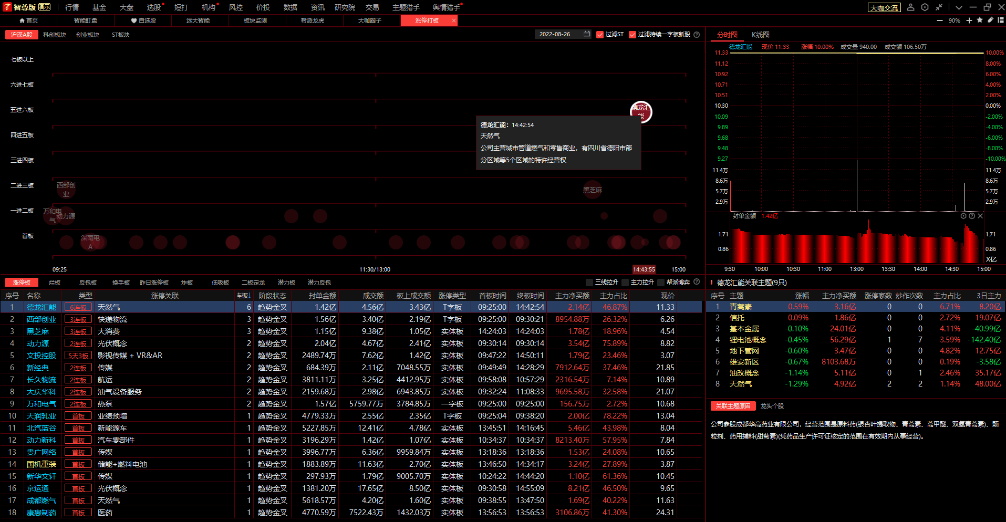The width and height of the screenshot is (1006, 522).
Task: Click the 5天3板 tag for 文投控股
Action: 78,356
